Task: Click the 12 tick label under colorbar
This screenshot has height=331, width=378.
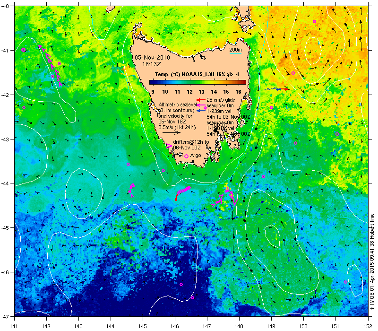Action: tap(189, 92)
